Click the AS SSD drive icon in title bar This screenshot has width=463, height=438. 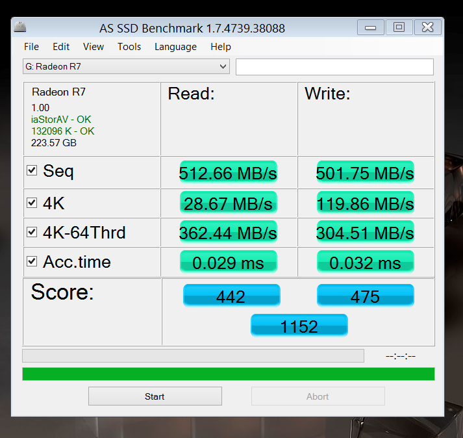[x=19, y=27]
